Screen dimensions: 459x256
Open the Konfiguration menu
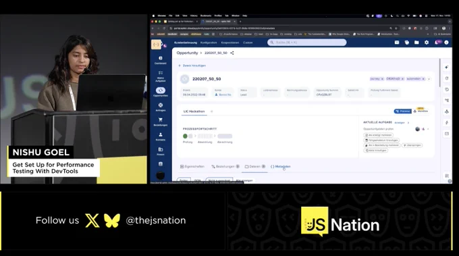point(209,43)
